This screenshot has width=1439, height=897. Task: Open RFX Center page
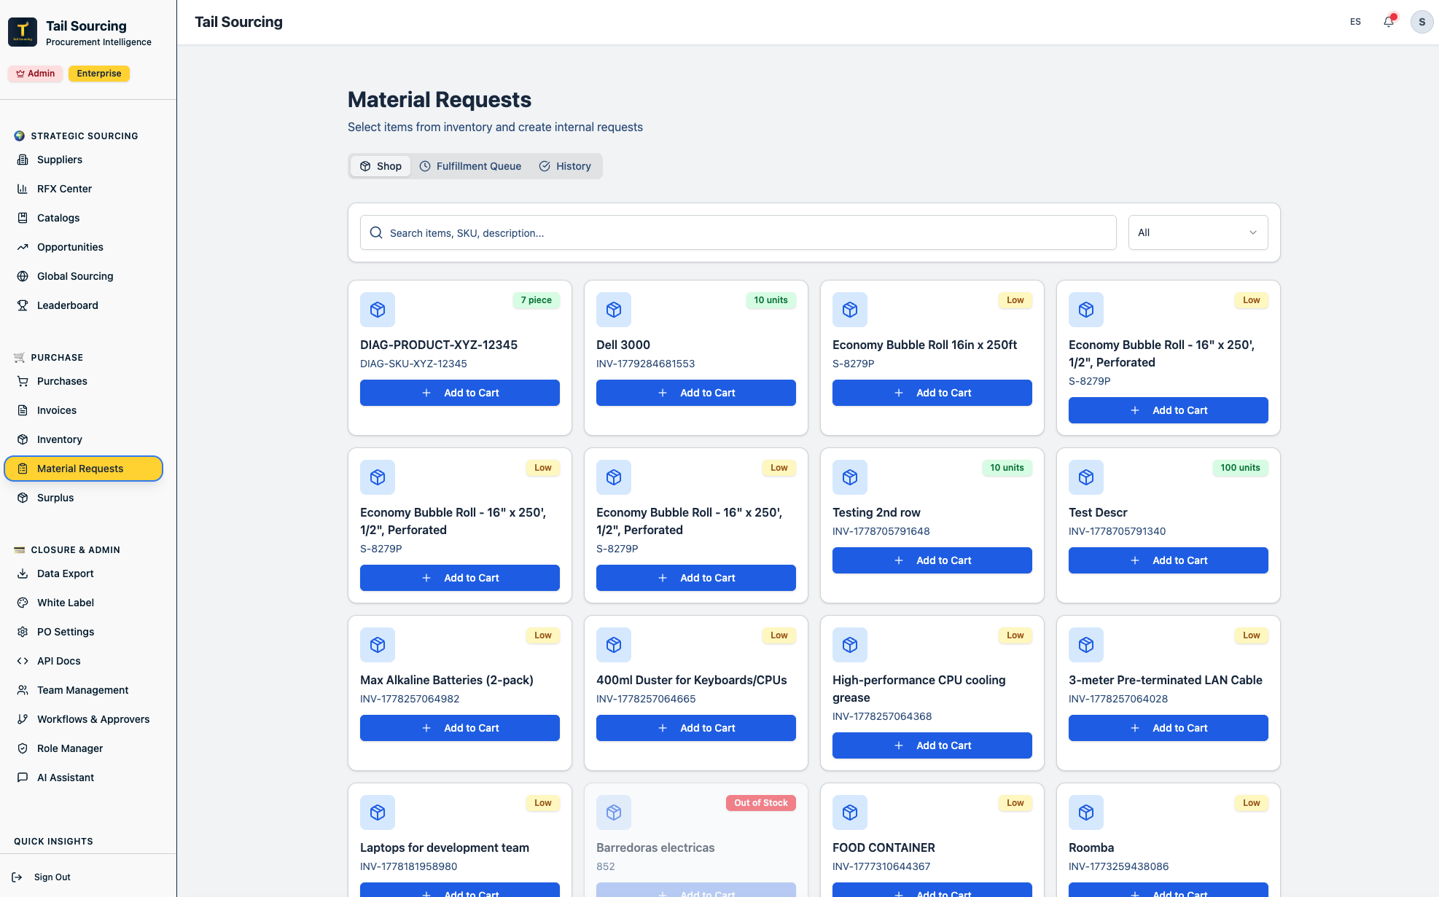pyautogui.click(x=83, y=189)
